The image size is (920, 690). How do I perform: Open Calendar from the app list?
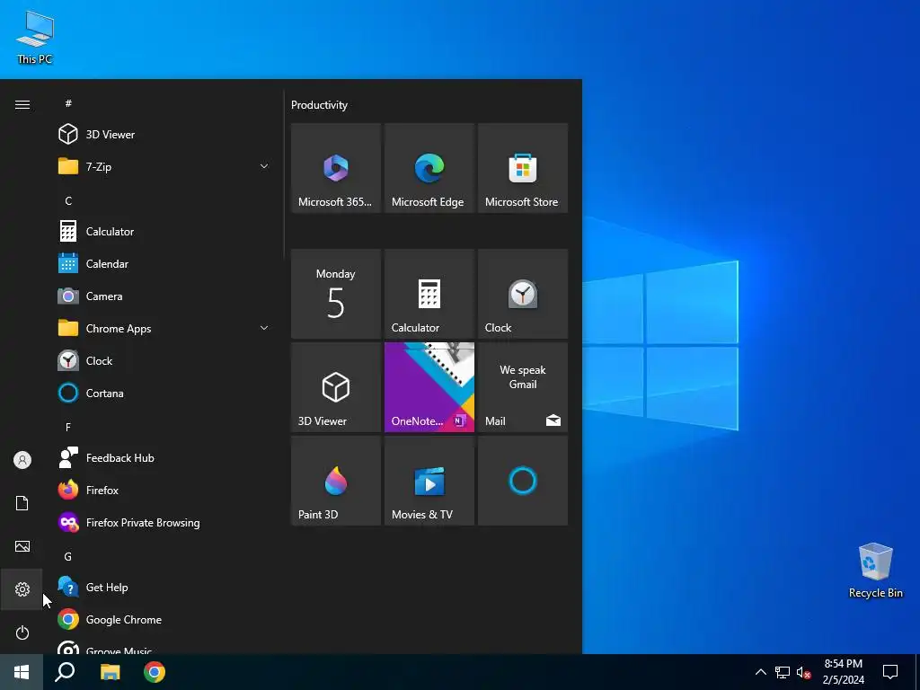[x=164, y=264]
